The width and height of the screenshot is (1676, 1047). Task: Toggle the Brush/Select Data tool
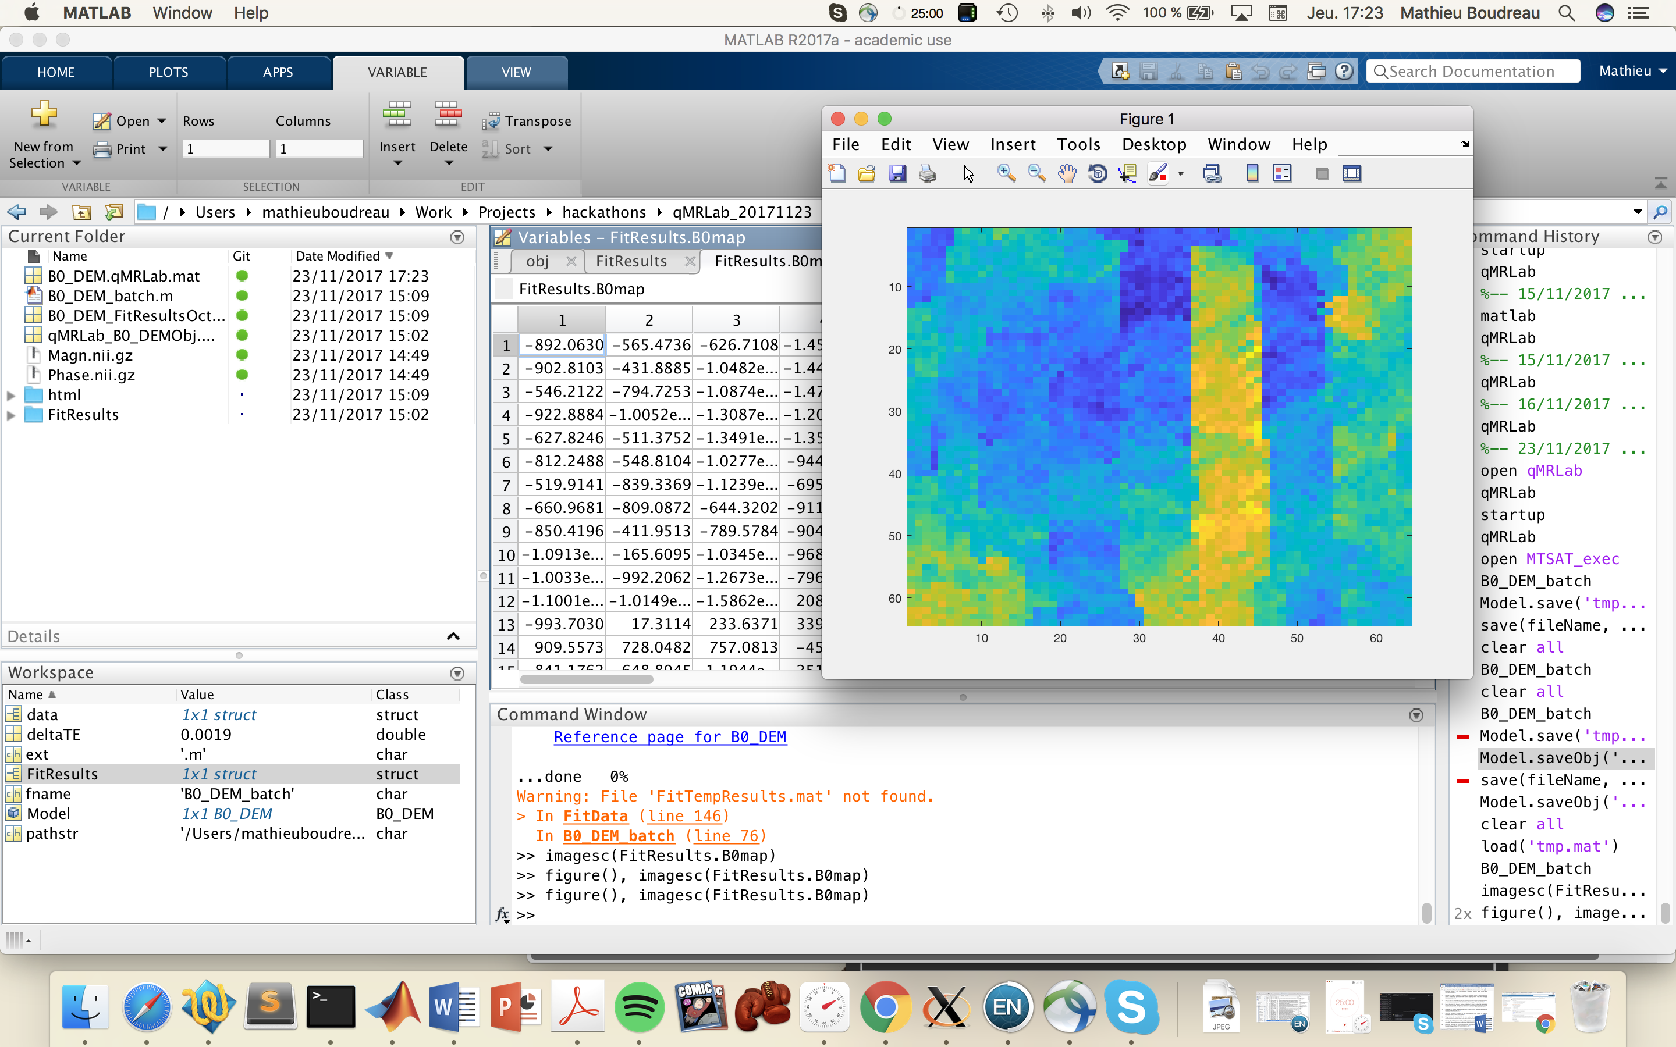click(x=1158, y=173)
